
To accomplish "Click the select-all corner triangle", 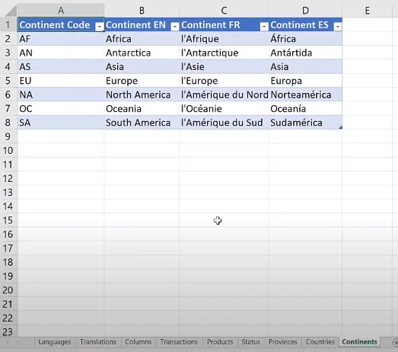I will [x=11, y=11].
